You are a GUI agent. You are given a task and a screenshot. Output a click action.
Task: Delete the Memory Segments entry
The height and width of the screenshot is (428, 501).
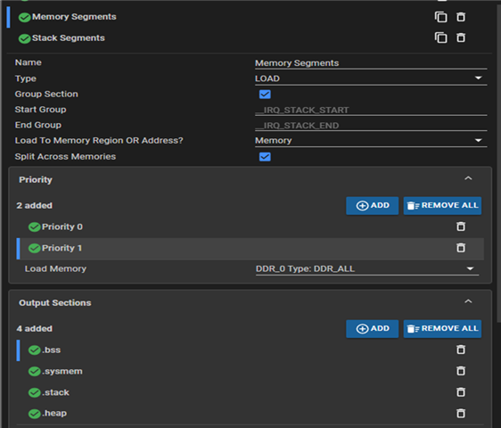(x=460, y=17)
